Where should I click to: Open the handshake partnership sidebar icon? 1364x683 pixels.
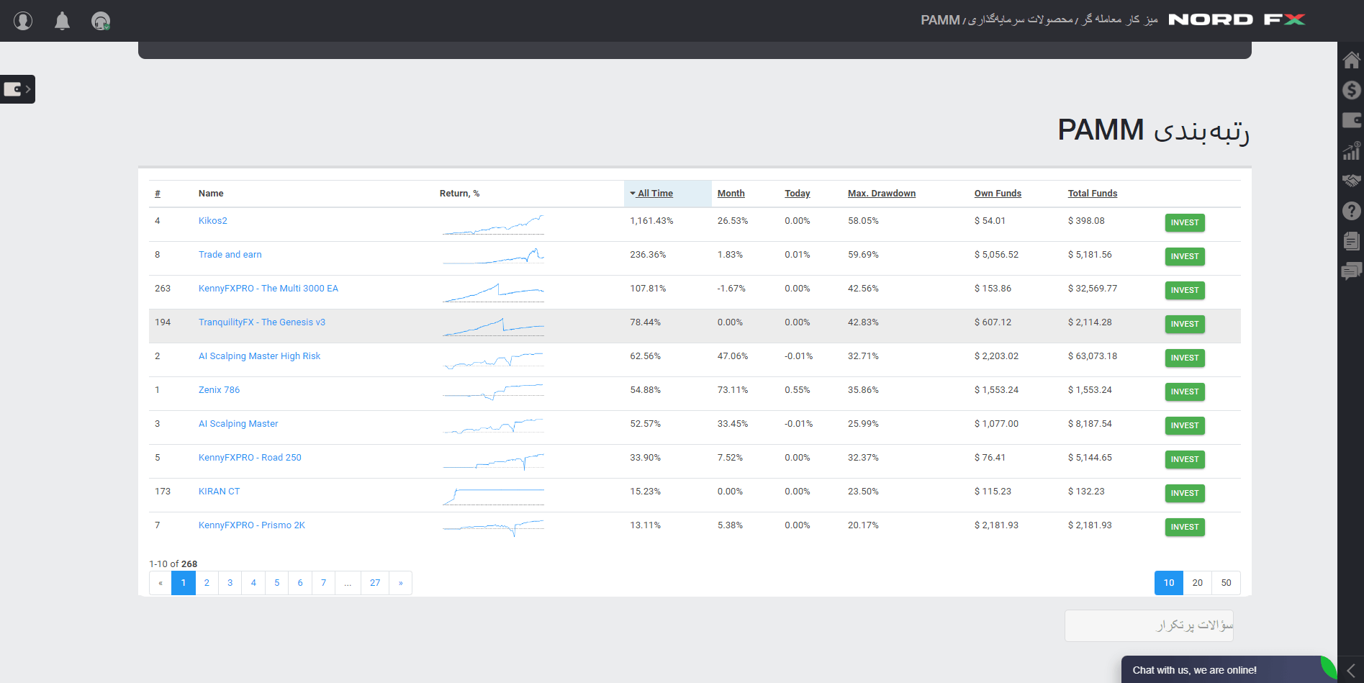1351,181
